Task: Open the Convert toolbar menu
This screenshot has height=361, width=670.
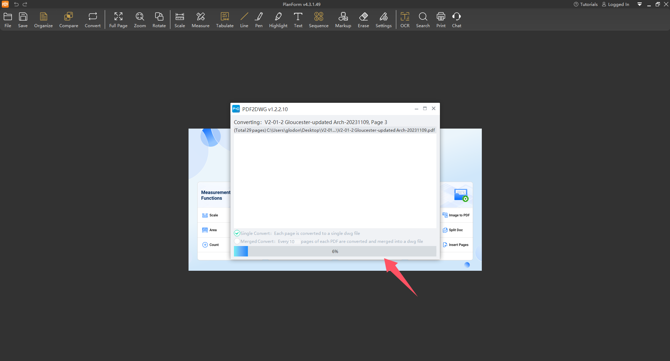Action: pyautogui.click(x=93, y=20)
